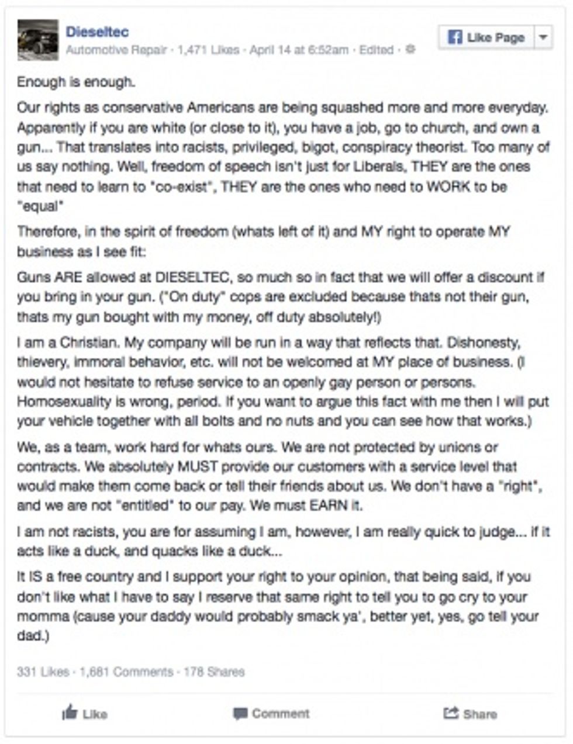
Task: View the 178 Shares list
Action: tap(214, 672)
